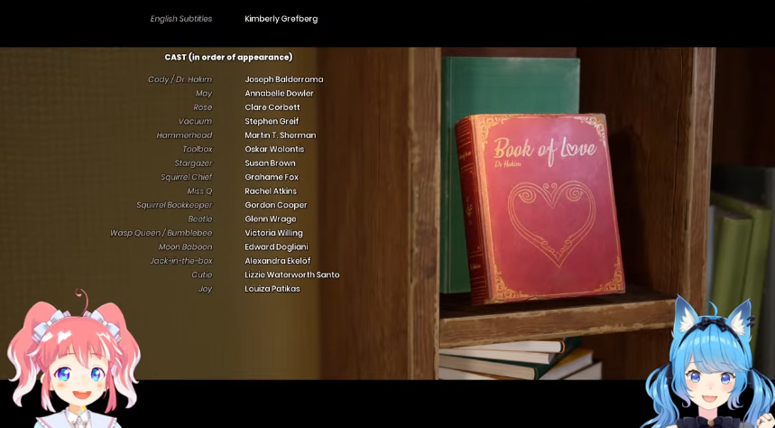Click cast name "Oskar Wolontis"
This screenshot has height=428, width=775.
click(274, 149)
